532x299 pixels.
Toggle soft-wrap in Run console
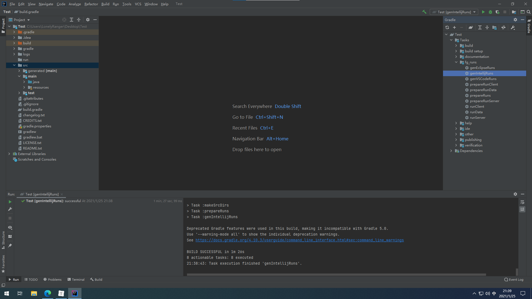click(522, 202)
